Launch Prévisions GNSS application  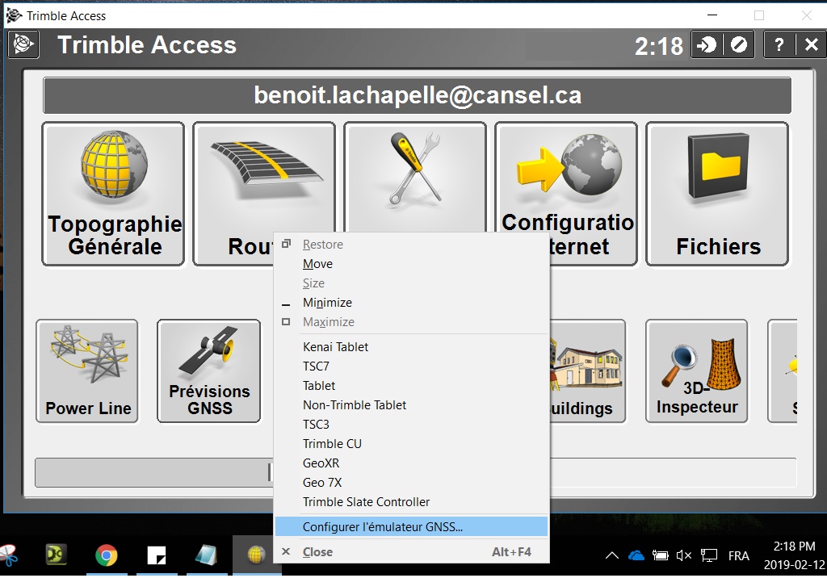click(209, 371)
